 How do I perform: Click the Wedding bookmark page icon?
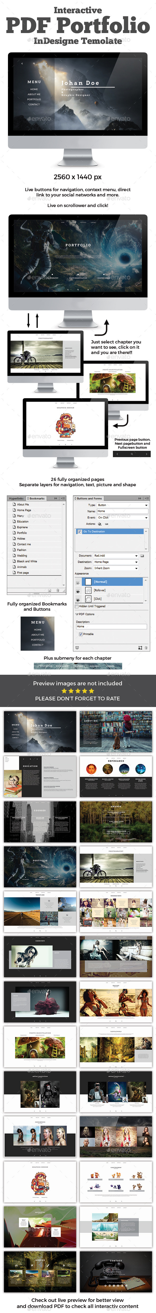14,555
